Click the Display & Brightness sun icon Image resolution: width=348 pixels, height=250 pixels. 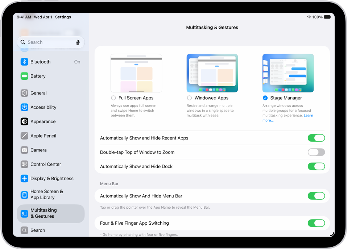[x=24, y=179]
